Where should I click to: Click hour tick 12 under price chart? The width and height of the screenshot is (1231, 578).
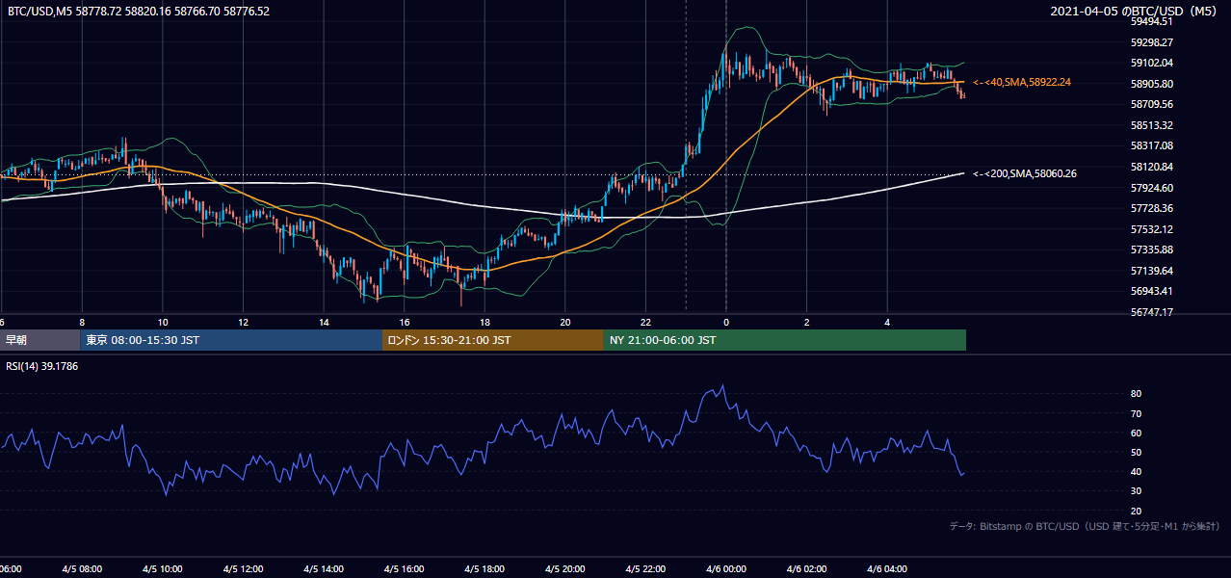pyautogui.click(x=243, y=323)
